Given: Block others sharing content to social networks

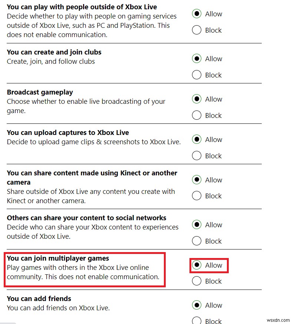Looking at the screenshot, I should pyautogui.click(x=197, y=241).
